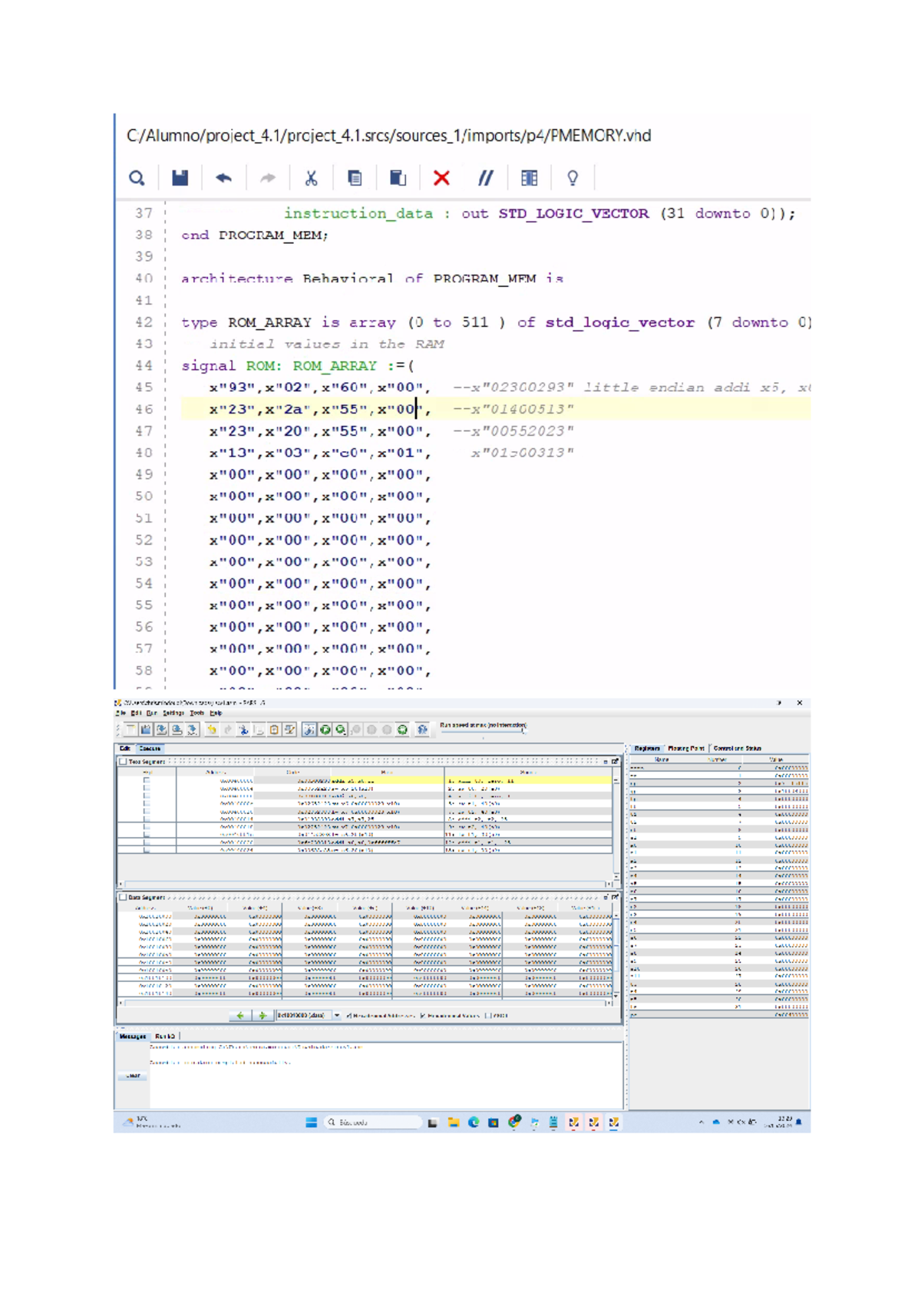921x1302 pixels.
Task: Toggle the Hexadecimal Values checkbox
Action: pyautogui.click(x=423, y=1016)
